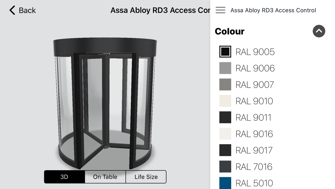Tap the Back arrow icon
Image resolution: width=335 pixels, height=189 pixels.
tap(12, 10)
